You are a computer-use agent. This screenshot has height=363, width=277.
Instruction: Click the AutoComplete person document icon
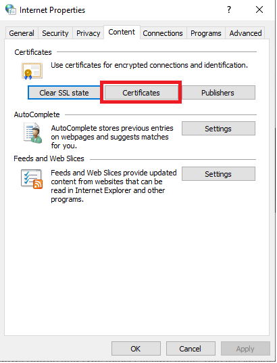click(33, 133)
